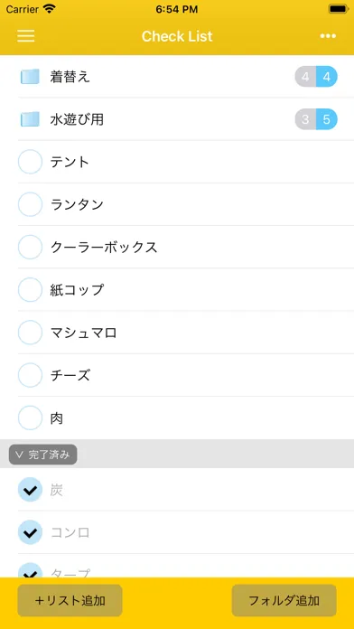Add a folder with フォルダ追加

tap(284, 600)
